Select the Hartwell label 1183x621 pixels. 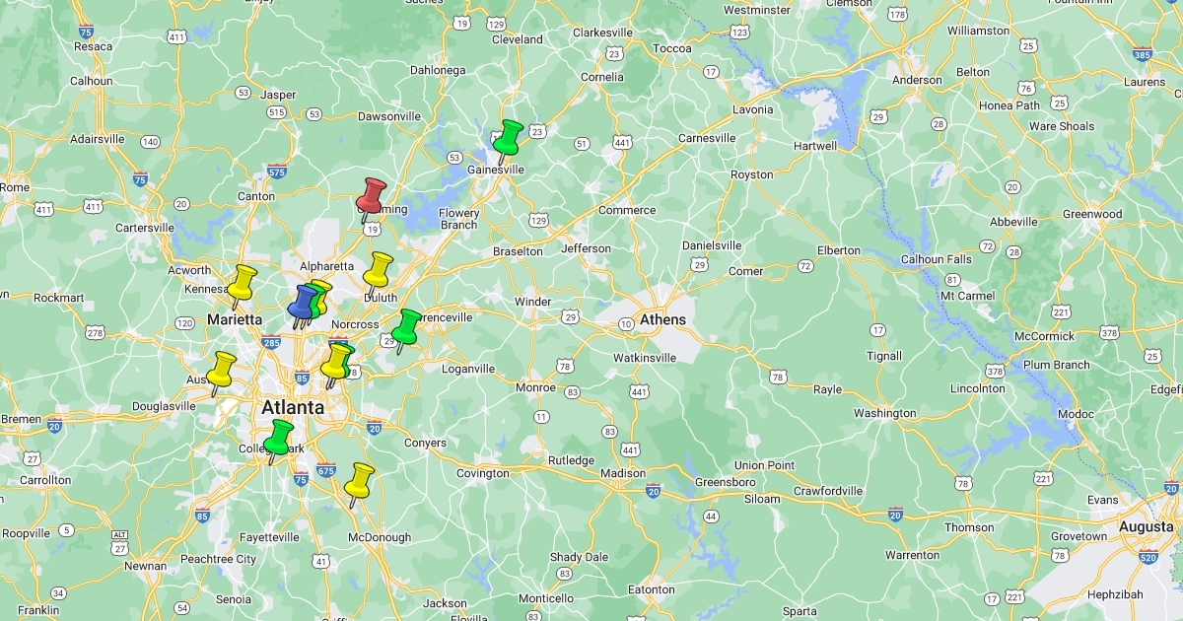tap(815, 146)
